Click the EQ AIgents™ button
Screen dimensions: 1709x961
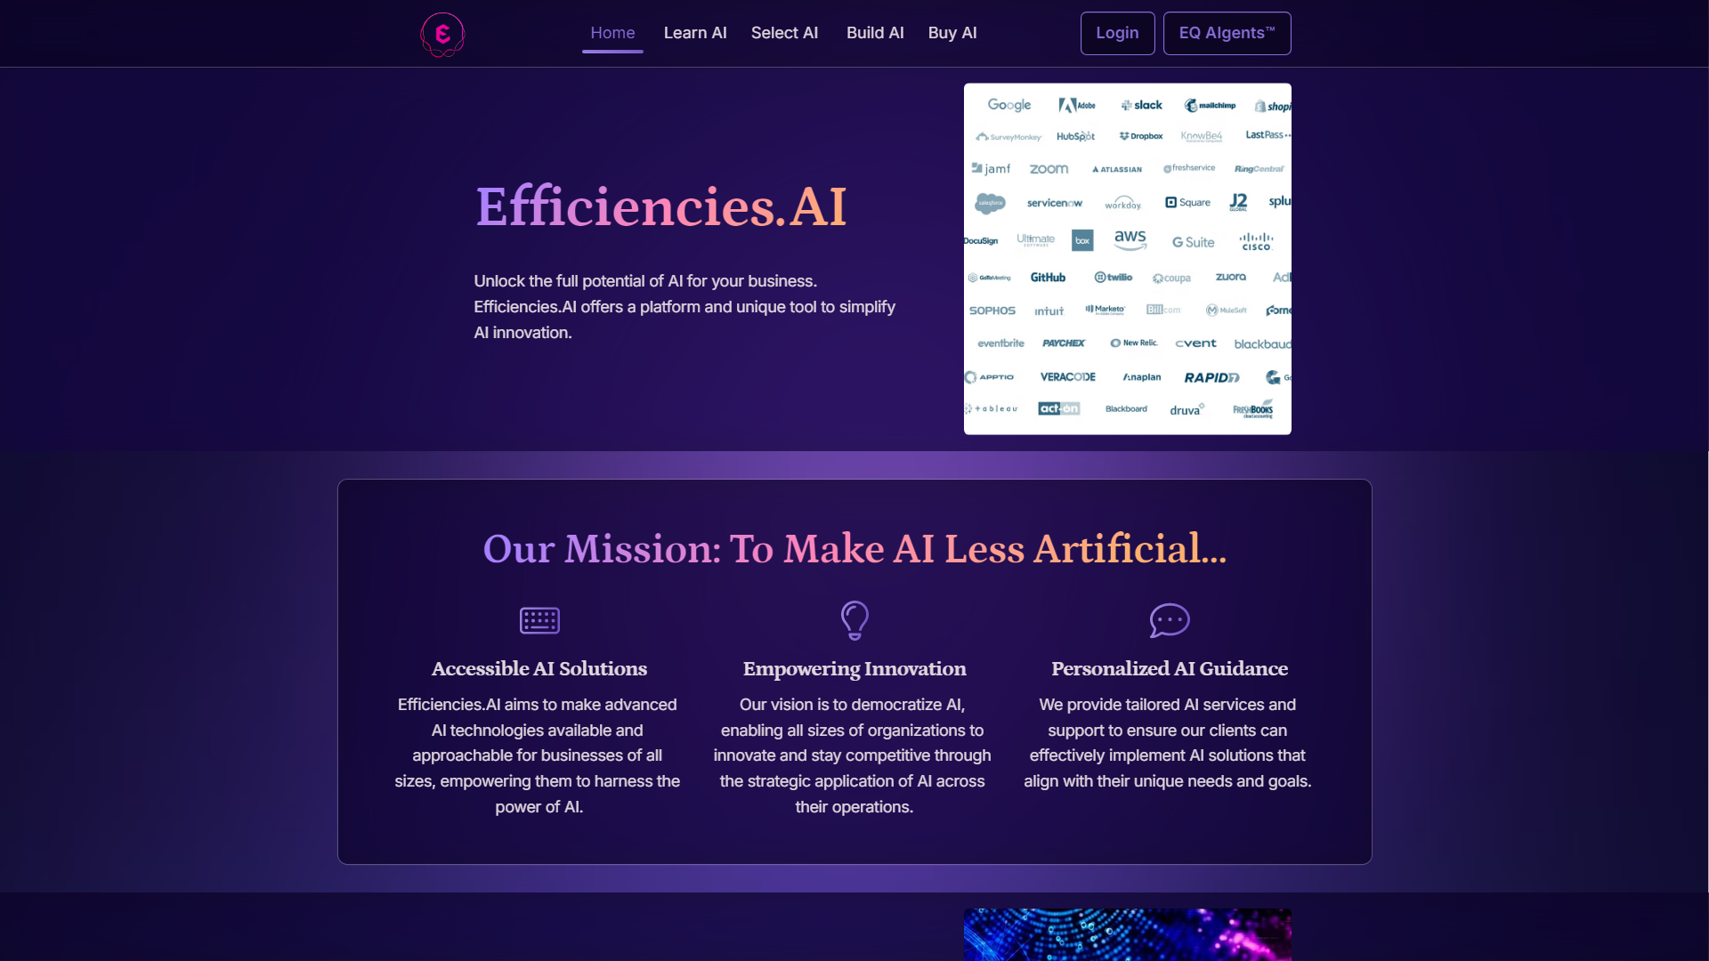[1227, 32]
